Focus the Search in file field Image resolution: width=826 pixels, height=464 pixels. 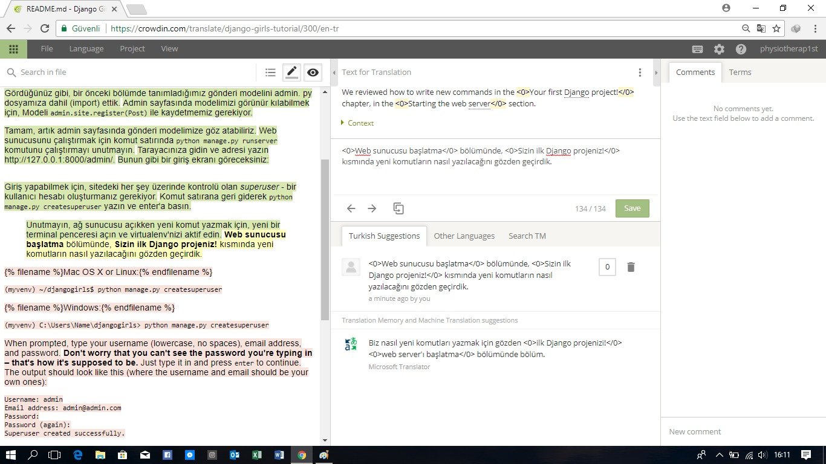coord(130,72)
